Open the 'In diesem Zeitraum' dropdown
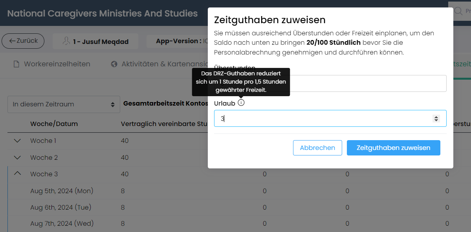The width and height of the screenshot is (471, 232). (x=64, y=104)
